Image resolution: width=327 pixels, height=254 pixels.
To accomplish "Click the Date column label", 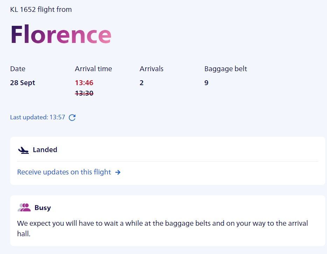I will (x=18, y=69).
